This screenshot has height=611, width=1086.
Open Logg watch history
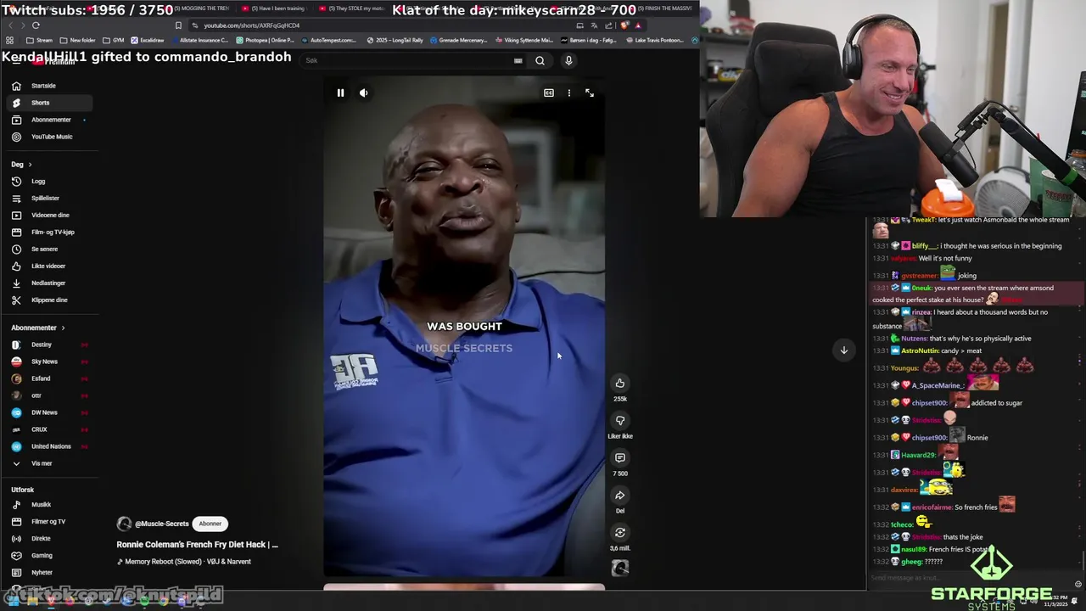50,182
